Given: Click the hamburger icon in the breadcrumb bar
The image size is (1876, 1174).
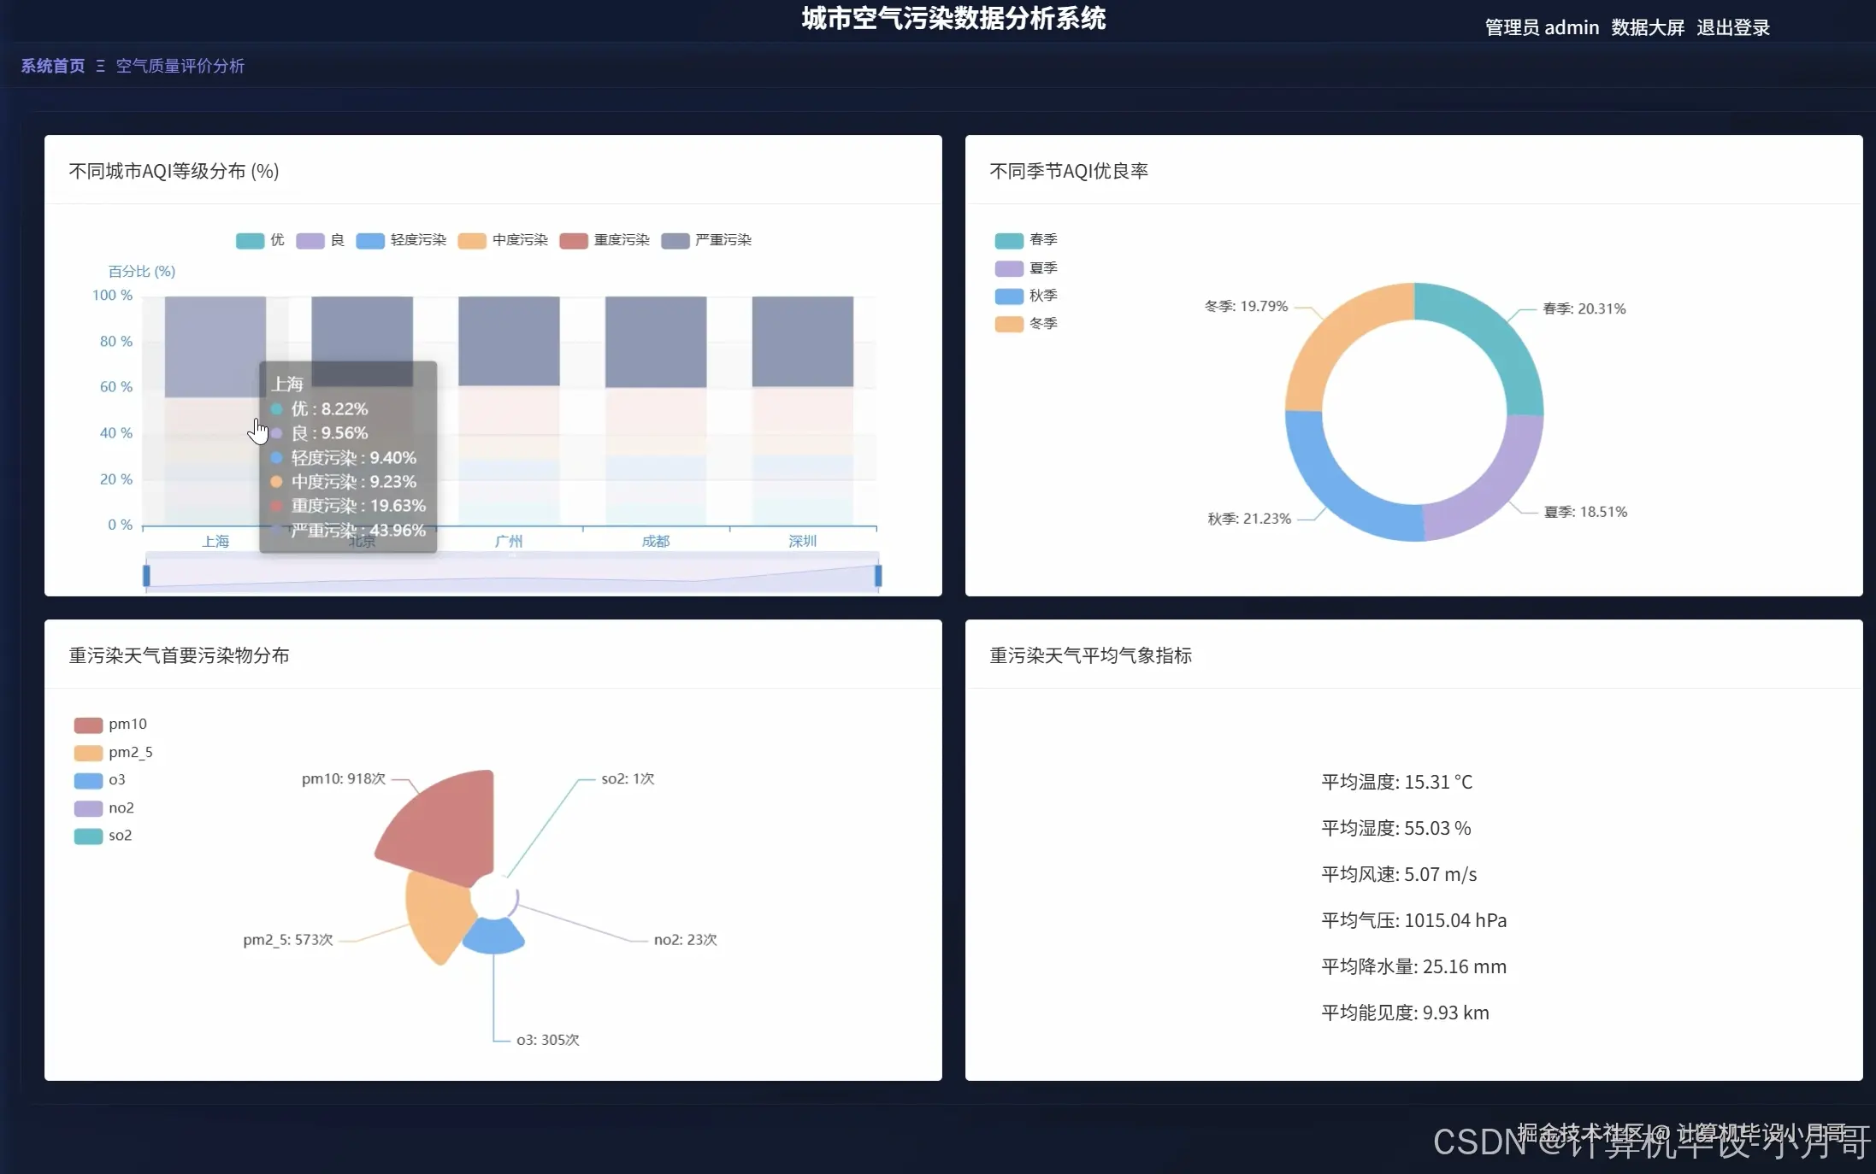Looking at the screenshot, I should (x=100, y=66).
